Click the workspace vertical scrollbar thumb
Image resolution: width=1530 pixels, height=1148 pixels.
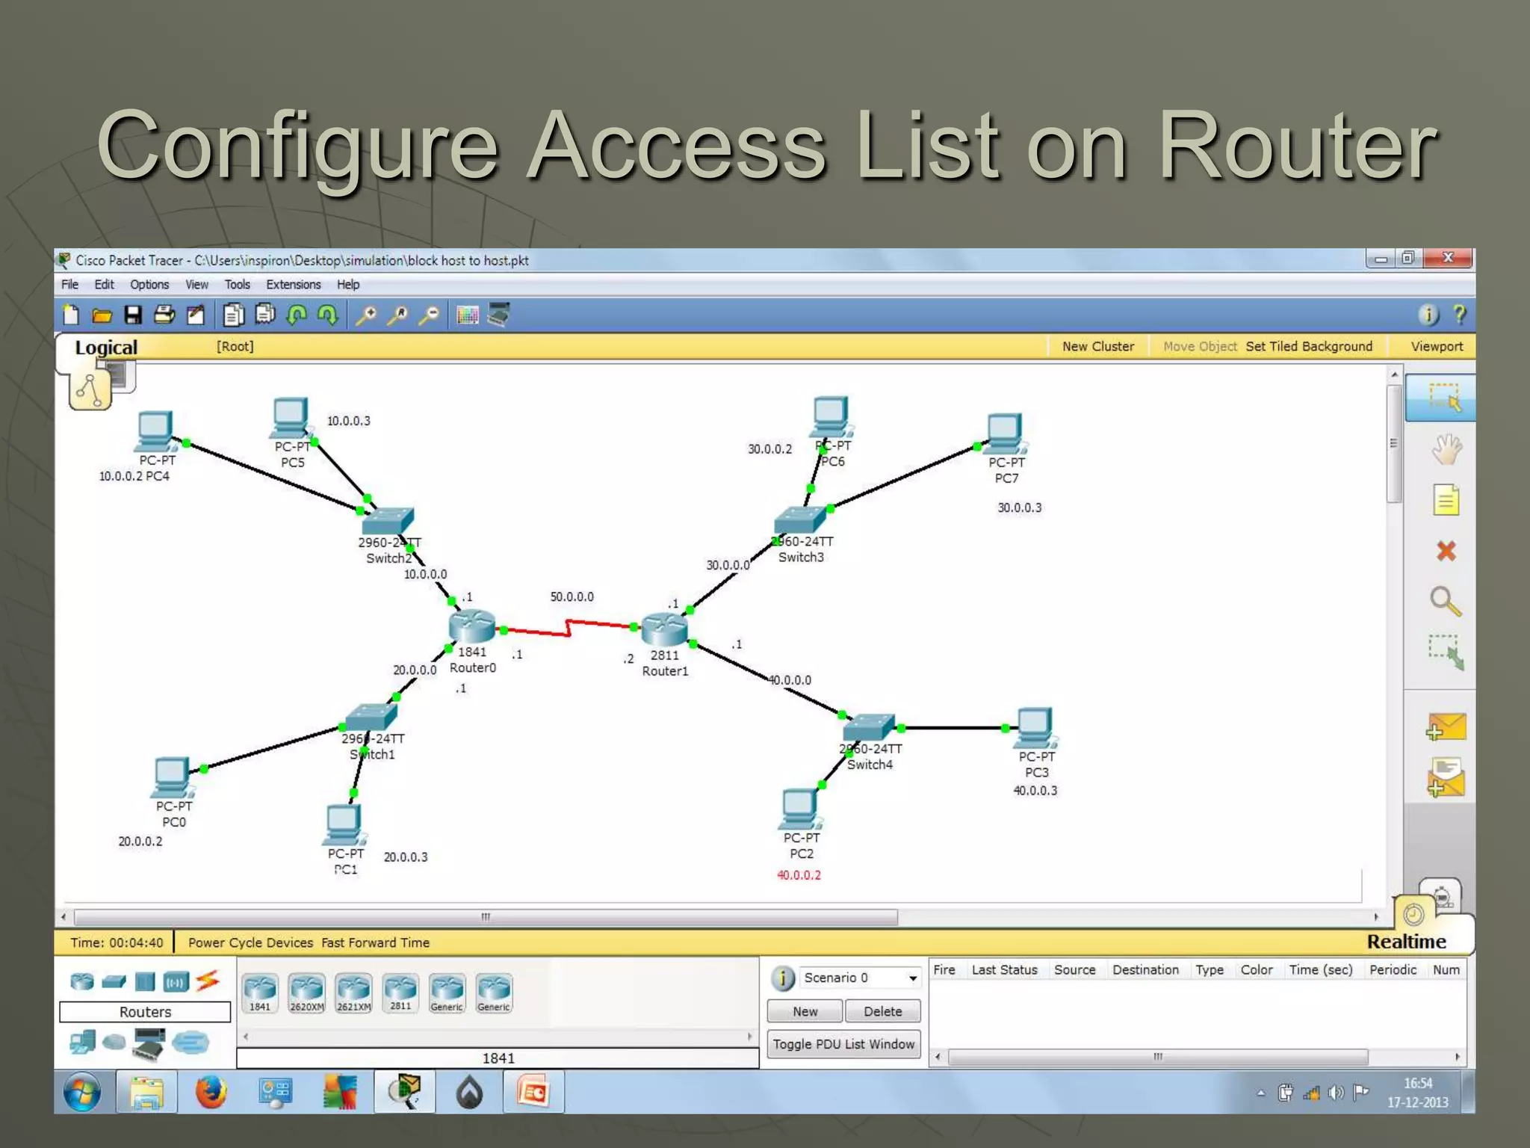coord(1394,444)
